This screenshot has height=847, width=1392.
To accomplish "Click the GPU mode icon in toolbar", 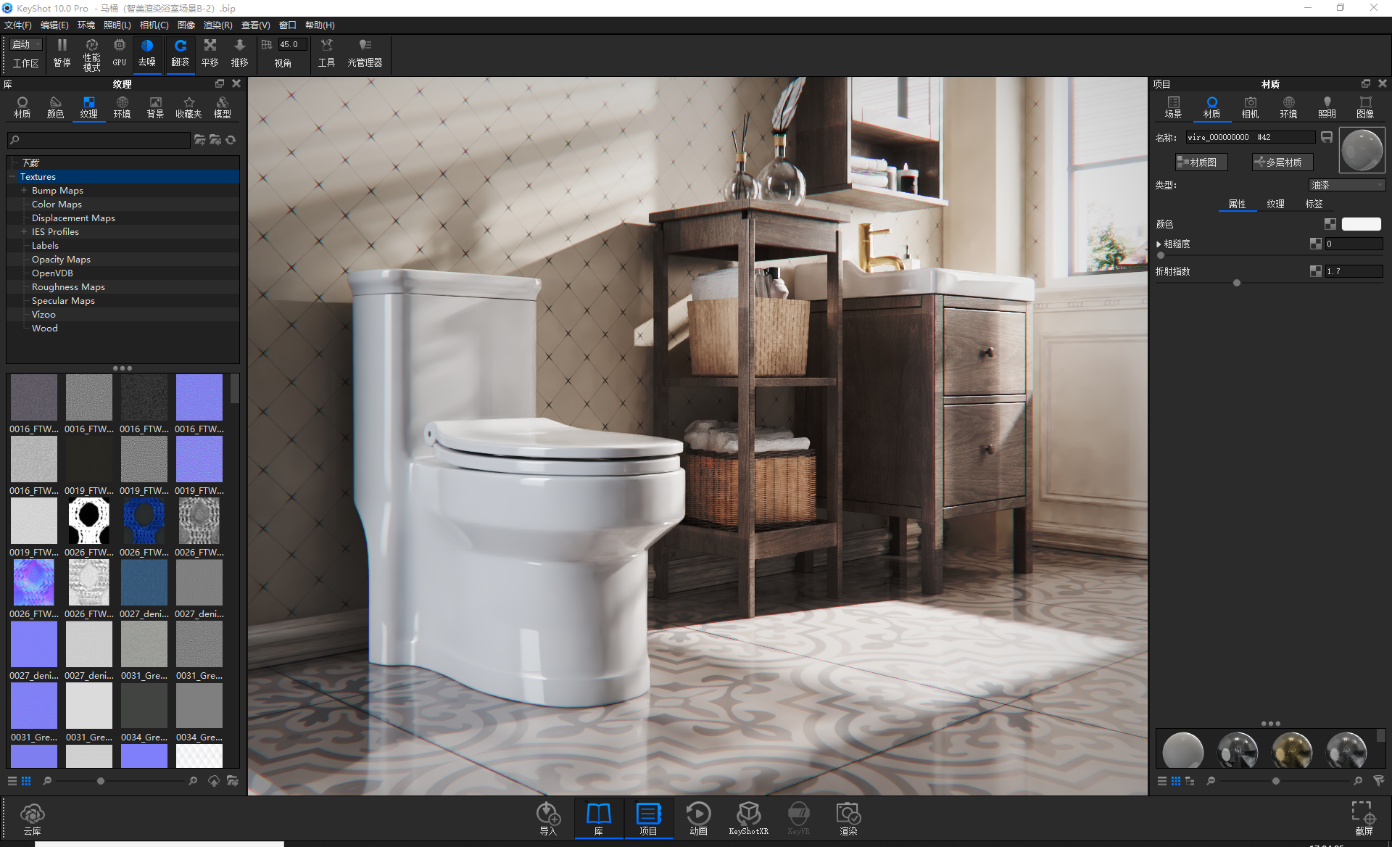I will 120,52.
